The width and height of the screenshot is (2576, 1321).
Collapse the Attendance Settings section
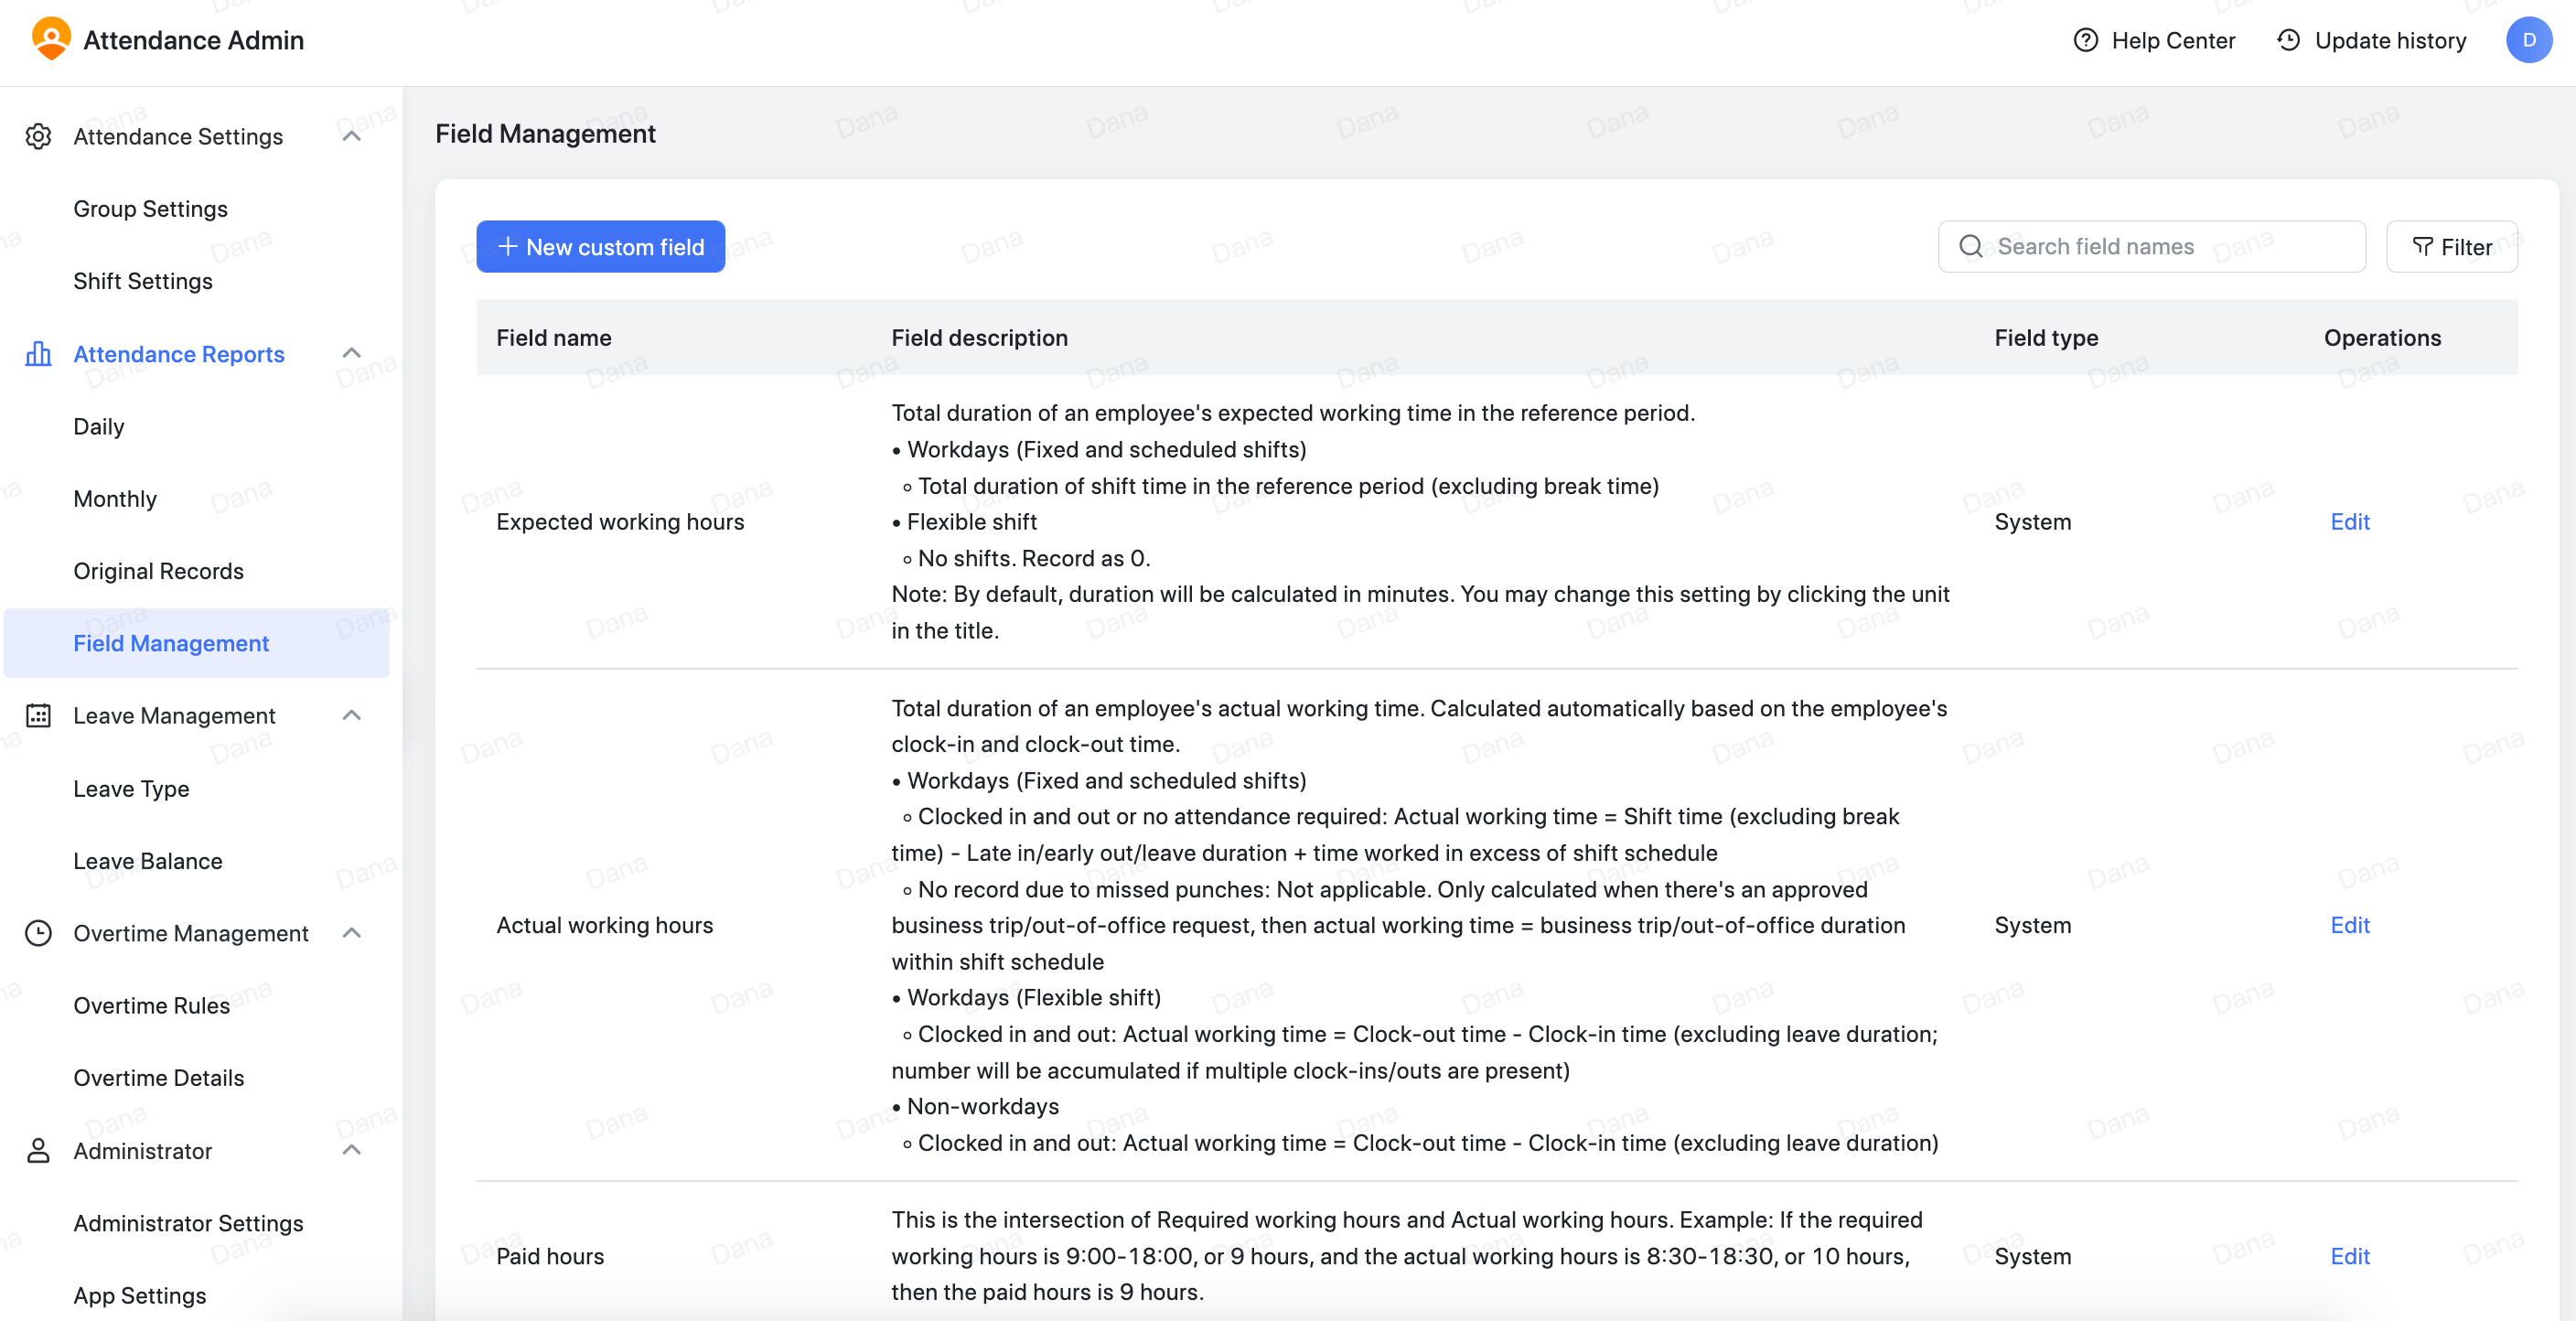click(351, 136)
